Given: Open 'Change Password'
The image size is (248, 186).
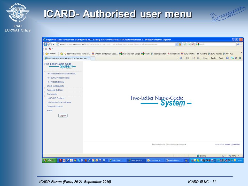Looking at the screenshot, I should [55, 107].
